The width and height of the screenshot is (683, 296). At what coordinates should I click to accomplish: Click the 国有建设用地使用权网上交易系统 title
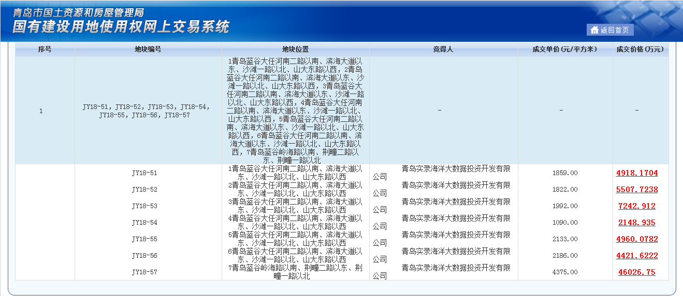121,27
